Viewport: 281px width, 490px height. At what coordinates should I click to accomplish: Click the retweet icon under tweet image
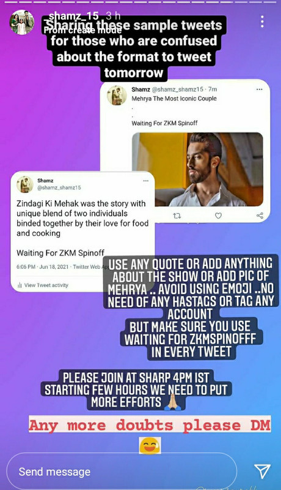pyautogui.click(x=177, y=216)
